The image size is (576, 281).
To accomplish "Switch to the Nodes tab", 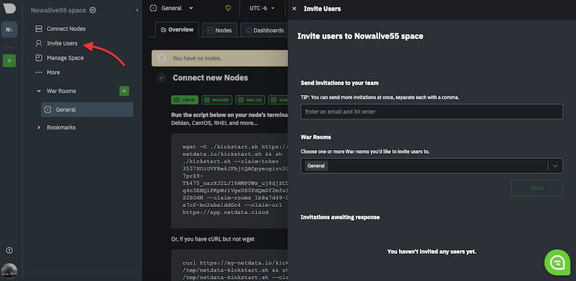I will coord(220,30).
